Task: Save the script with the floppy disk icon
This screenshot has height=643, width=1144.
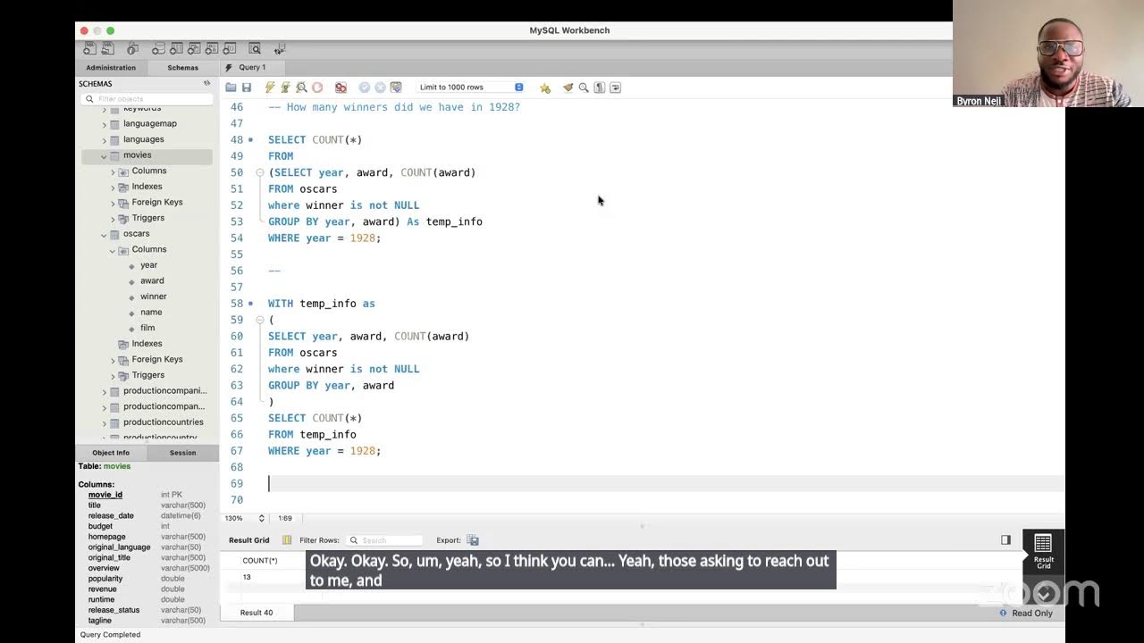Action: [x=247, y=88]
